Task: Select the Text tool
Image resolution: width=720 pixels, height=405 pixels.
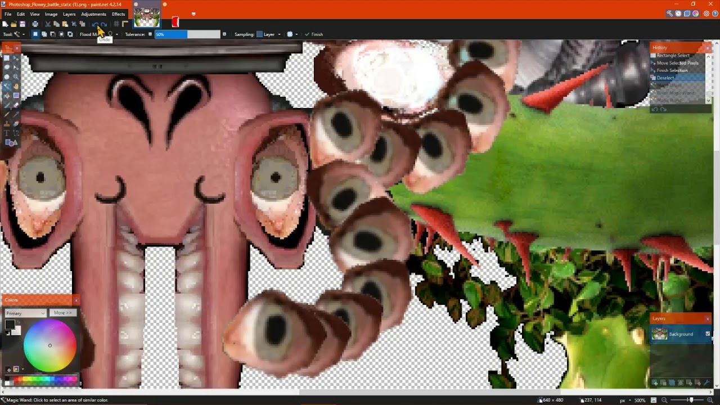Action: click(7, 133)
